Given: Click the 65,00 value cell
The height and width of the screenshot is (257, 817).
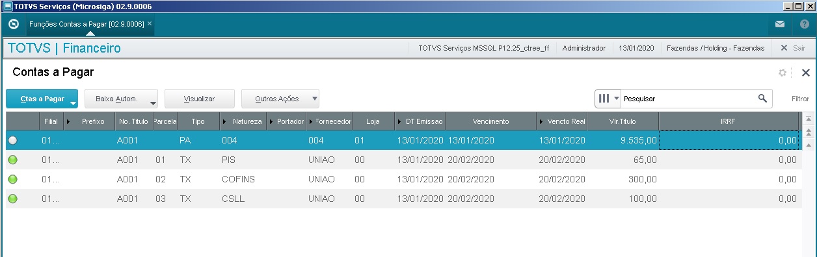Looking at the screenshot, I should point(623,160).
